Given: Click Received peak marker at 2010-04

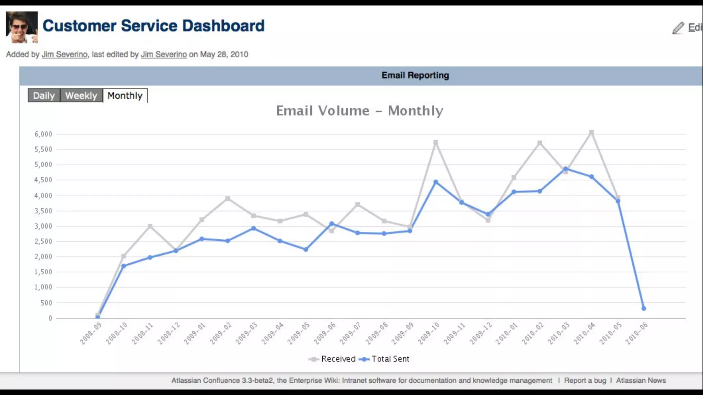Looking at the screenshot, I should pyautogui.click(x=591, y=132).
